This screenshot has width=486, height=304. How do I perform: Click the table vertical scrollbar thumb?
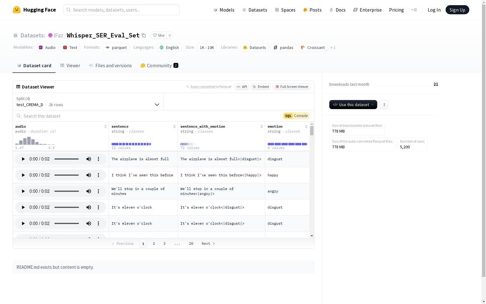tap(312, 131)
